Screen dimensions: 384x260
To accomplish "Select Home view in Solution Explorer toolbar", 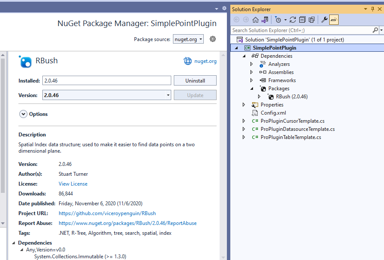I will [x=256, y=19].
